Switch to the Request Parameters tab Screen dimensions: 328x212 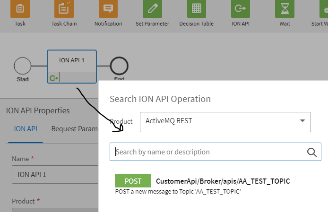(x=75, y=129)
